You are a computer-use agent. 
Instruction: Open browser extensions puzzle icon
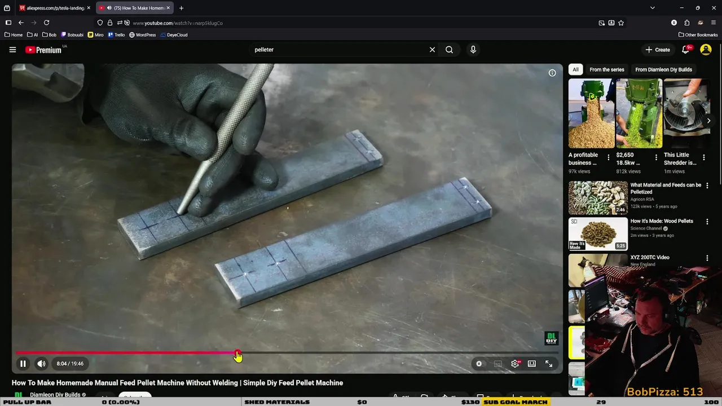687,23
